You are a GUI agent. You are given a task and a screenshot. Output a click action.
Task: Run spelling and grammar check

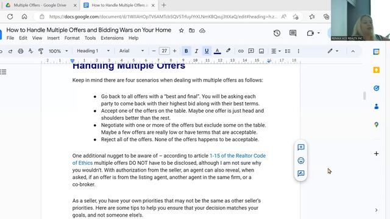[30, 51]
